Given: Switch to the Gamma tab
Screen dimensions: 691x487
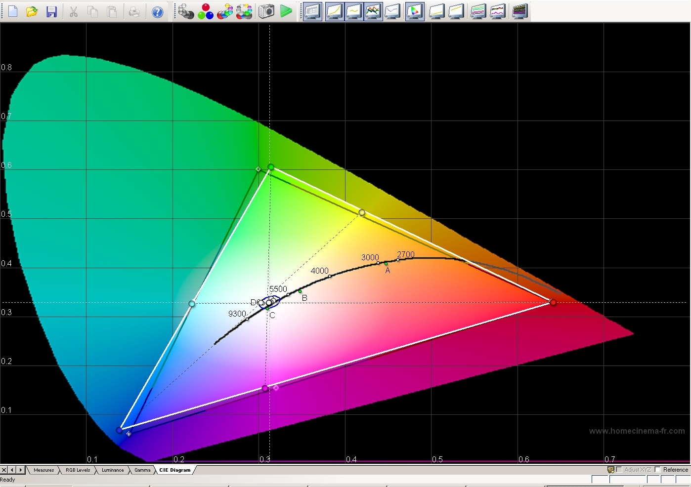Looking at the screenshot, I should 142,470.
